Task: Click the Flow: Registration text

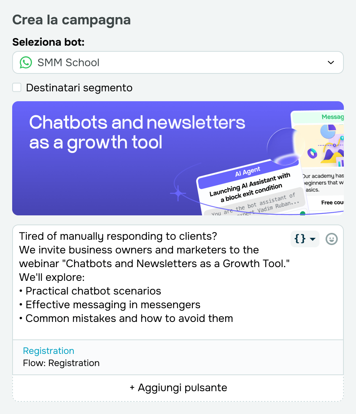Action: pyautogui.click(x=61, y=363)
